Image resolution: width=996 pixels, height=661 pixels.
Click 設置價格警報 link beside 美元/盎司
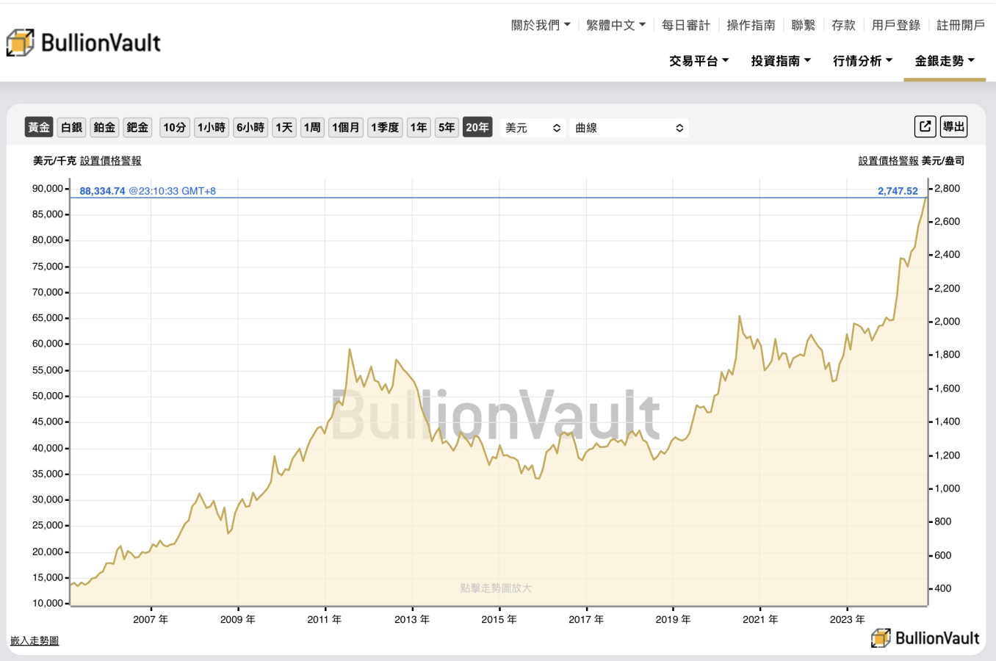pos(889,161)
